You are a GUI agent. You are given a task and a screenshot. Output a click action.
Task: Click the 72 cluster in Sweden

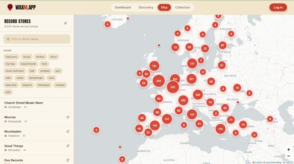coord(205,49)
